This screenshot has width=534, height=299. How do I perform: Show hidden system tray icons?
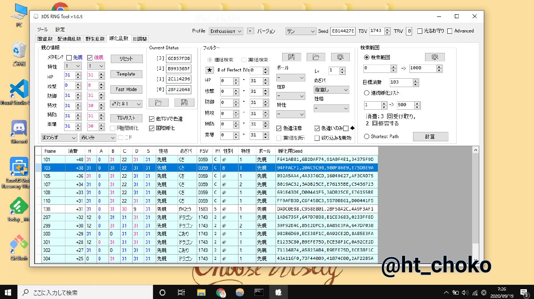tap(446, 292)
